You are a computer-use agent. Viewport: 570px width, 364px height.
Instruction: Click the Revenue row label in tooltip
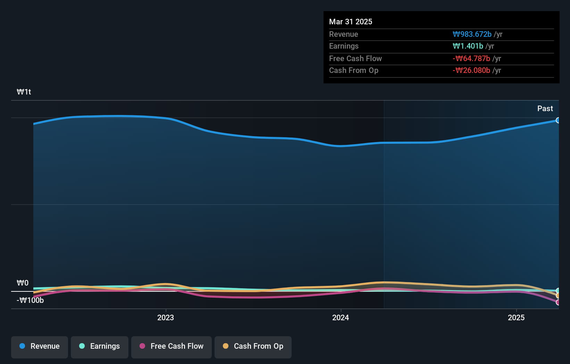(x=344, y=34)
